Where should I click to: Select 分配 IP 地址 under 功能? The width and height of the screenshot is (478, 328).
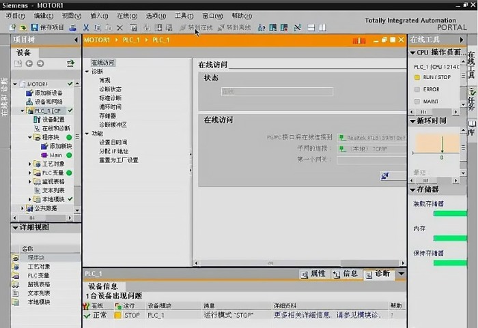pyautogui.click(x=114, y=151)
